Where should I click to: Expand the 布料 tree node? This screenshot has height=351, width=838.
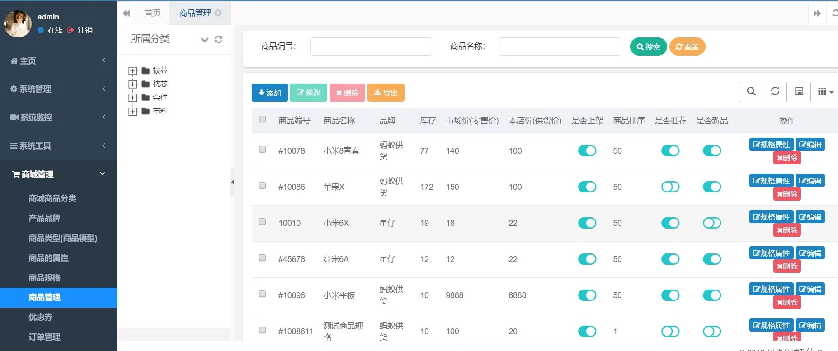point(132,111)
